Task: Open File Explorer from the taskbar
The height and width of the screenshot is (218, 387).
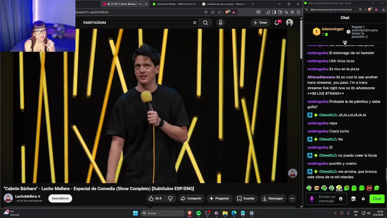Action: 225,213
